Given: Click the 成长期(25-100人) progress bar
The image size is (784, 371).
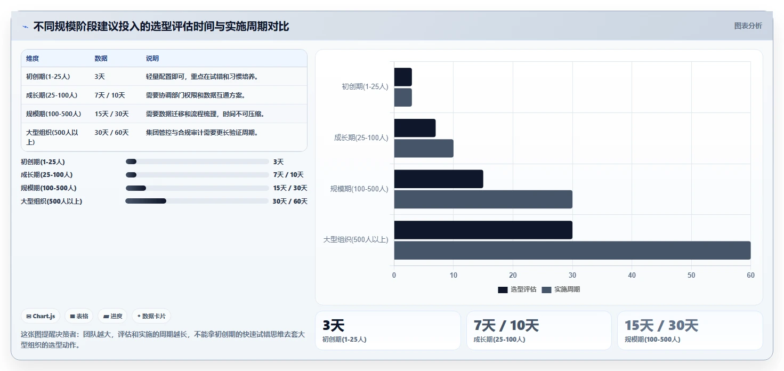Looking at the screenshot, I should pyautogui.click(x=197, y=175).
